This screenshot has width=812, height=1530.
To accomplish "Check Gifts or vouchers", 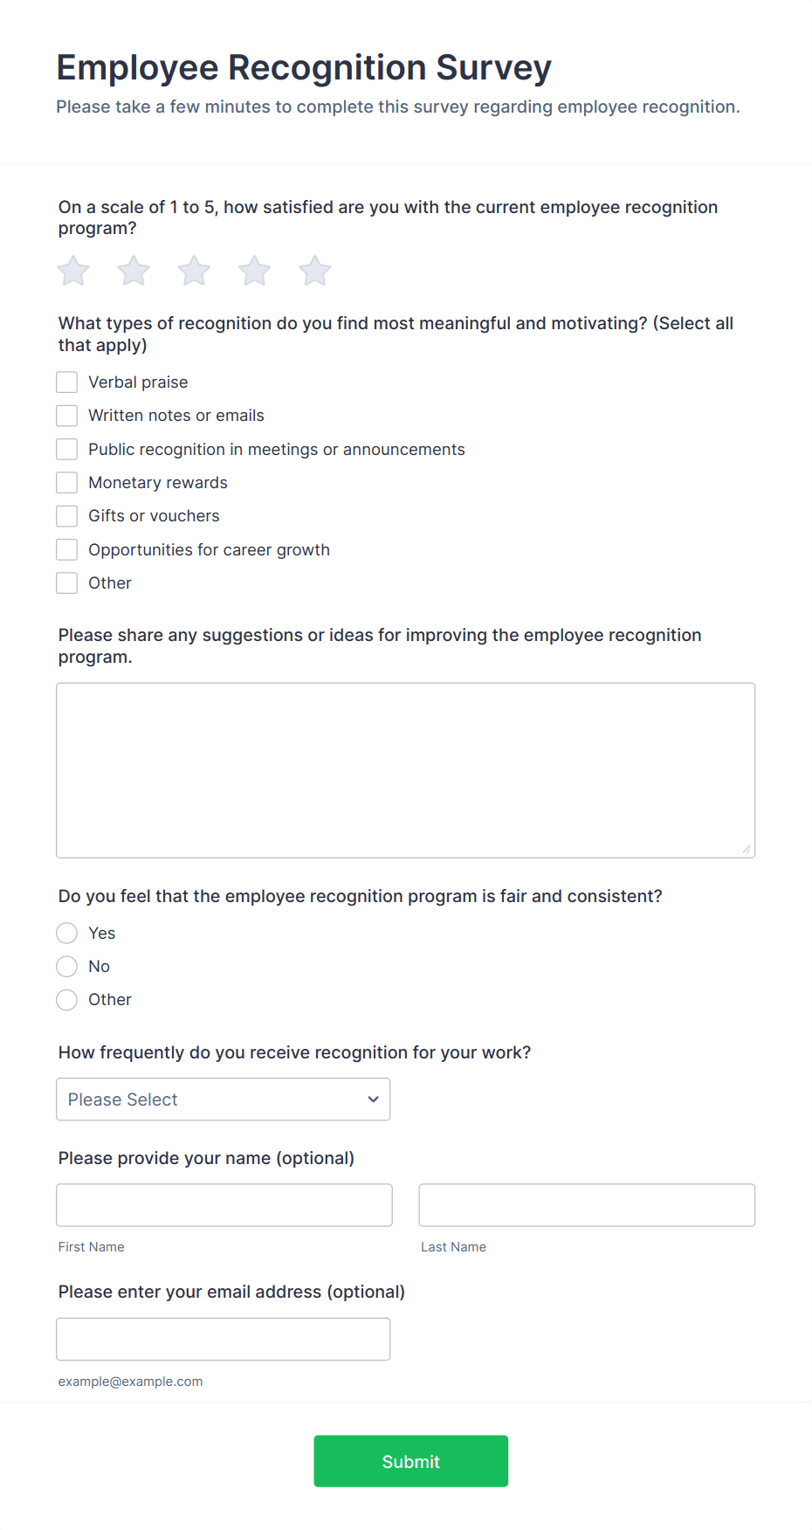I will (67, 516).
